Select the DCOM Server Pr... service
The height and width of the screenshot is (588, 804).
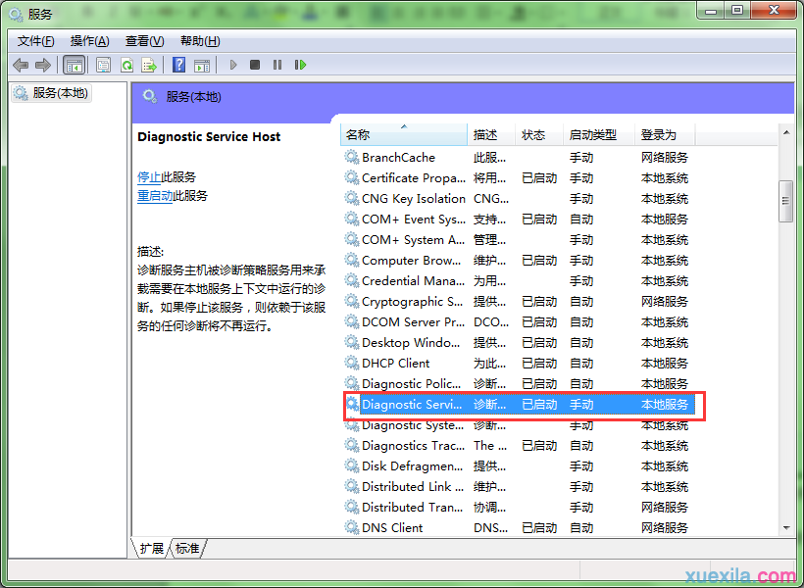(x=519, y=322)
